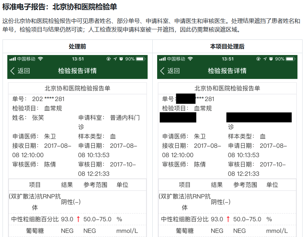Click the heading 标准电子报告：北京协和医院检验单
This screenshot has height=237, width=307.
(x=60, y=7)
